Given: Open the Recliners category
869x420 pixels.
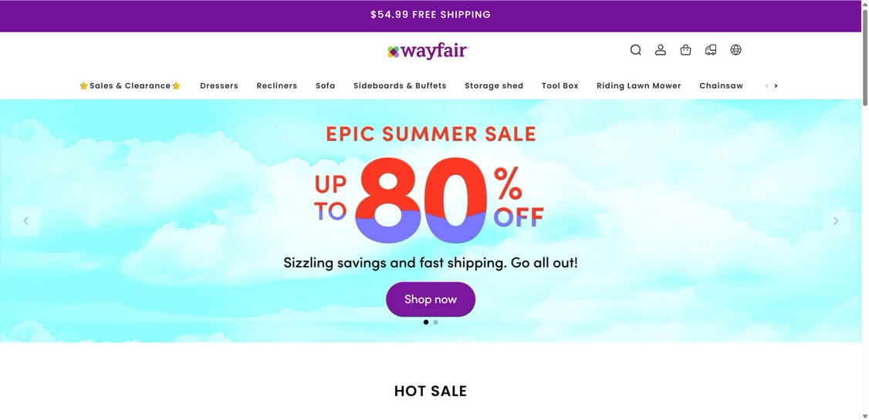Looking at the screenshot, I should [277, 86].
